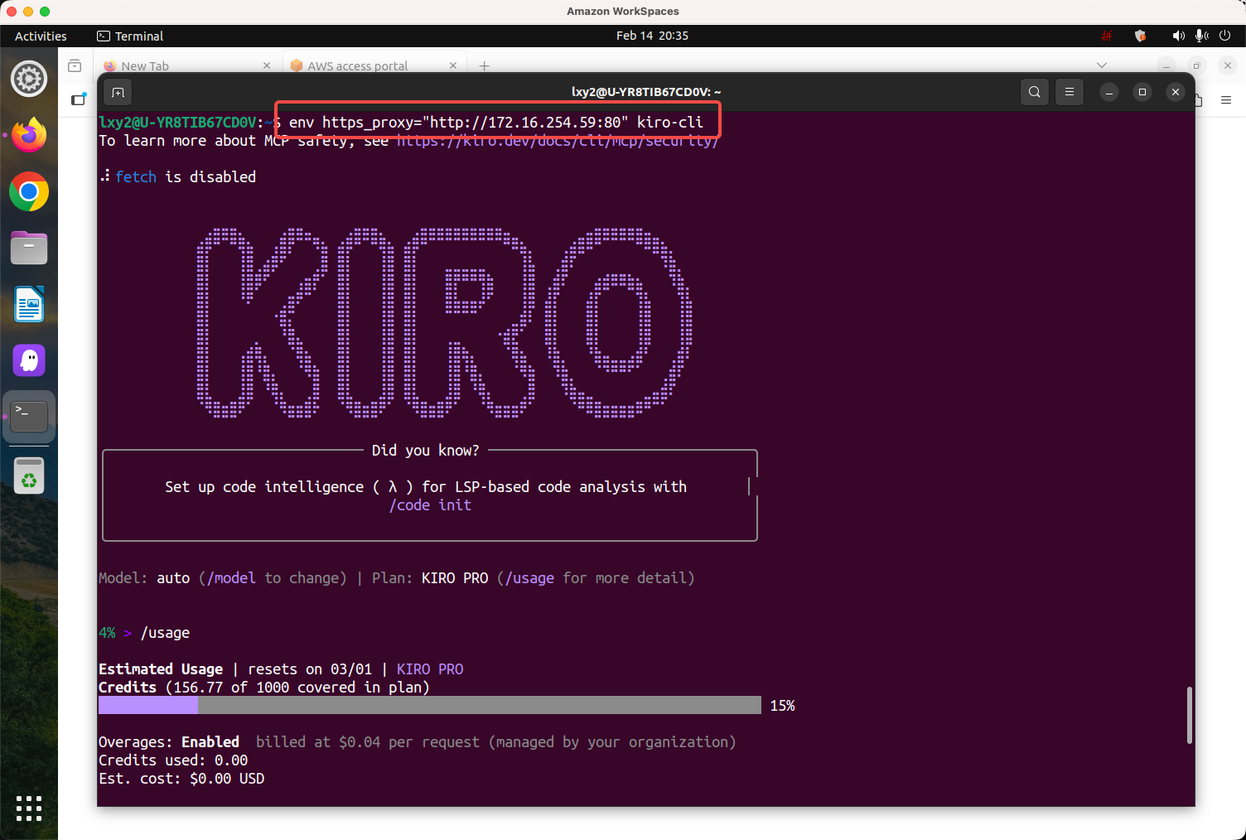Viewport: 1246px width, 840px height.
Task: Open the terminal hamburger menu
Action: coord(1070,92)
